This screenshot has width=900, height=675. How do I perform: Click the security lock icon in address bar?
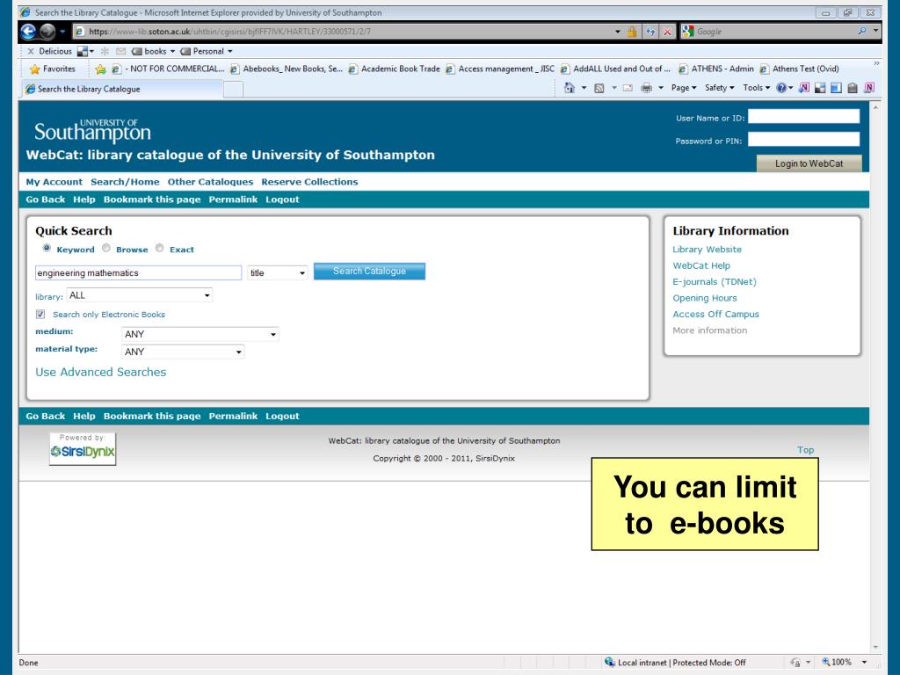[632, 32]
